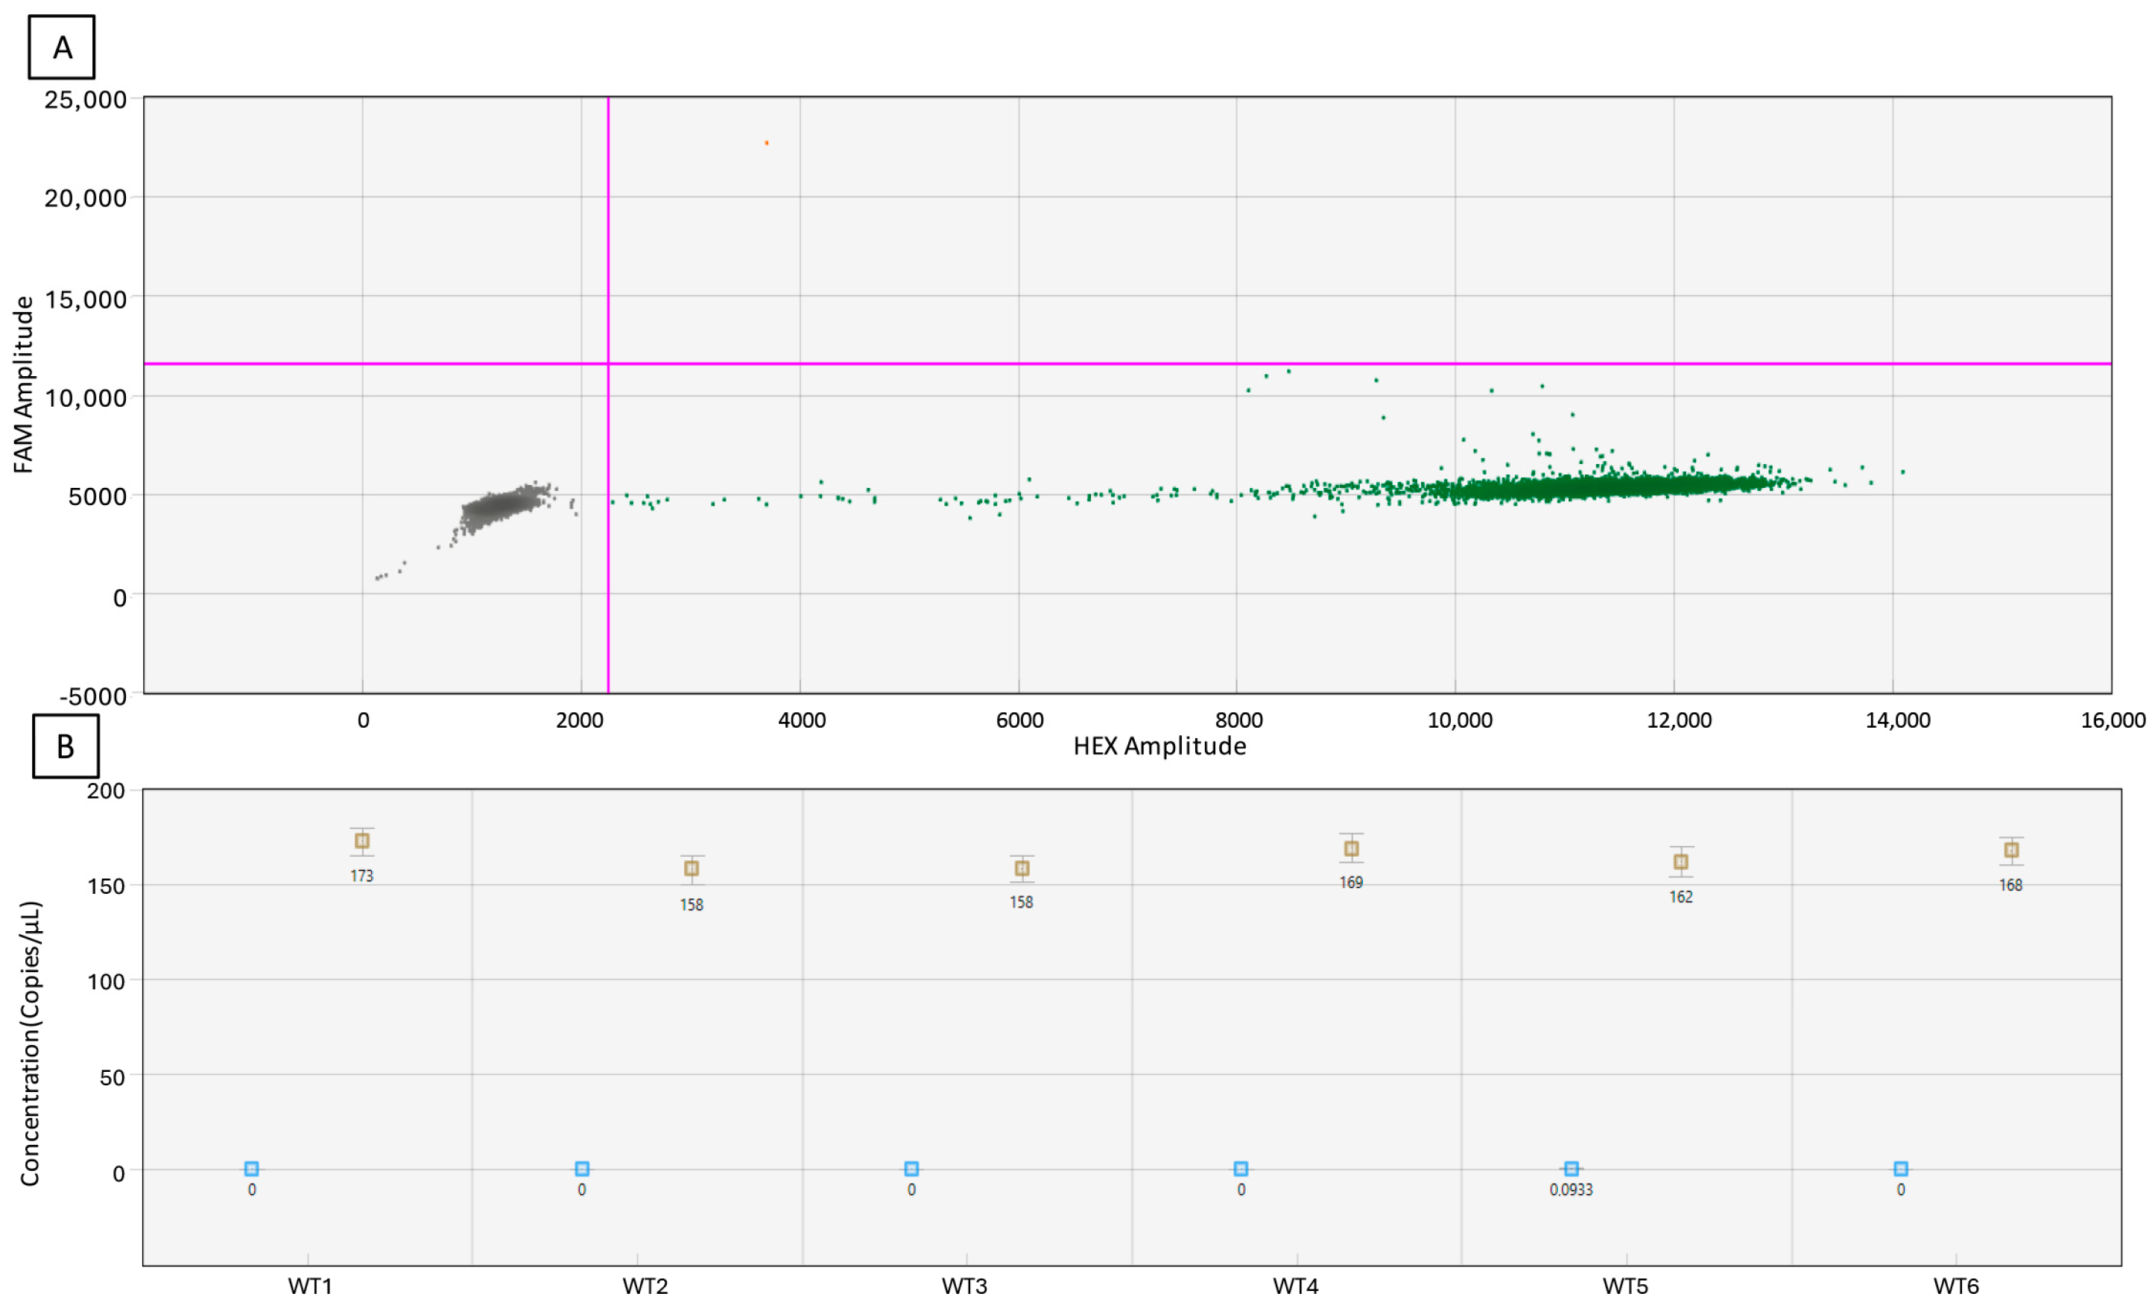2155x1311 pixels.
Task: Click the vertical magenta threshold line
Action: pyautogui.click(x=609, y=262)
